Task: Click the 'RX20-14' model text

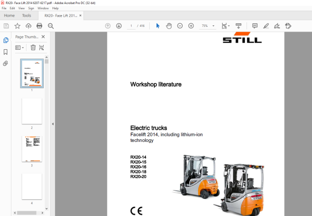Action: 138,157
